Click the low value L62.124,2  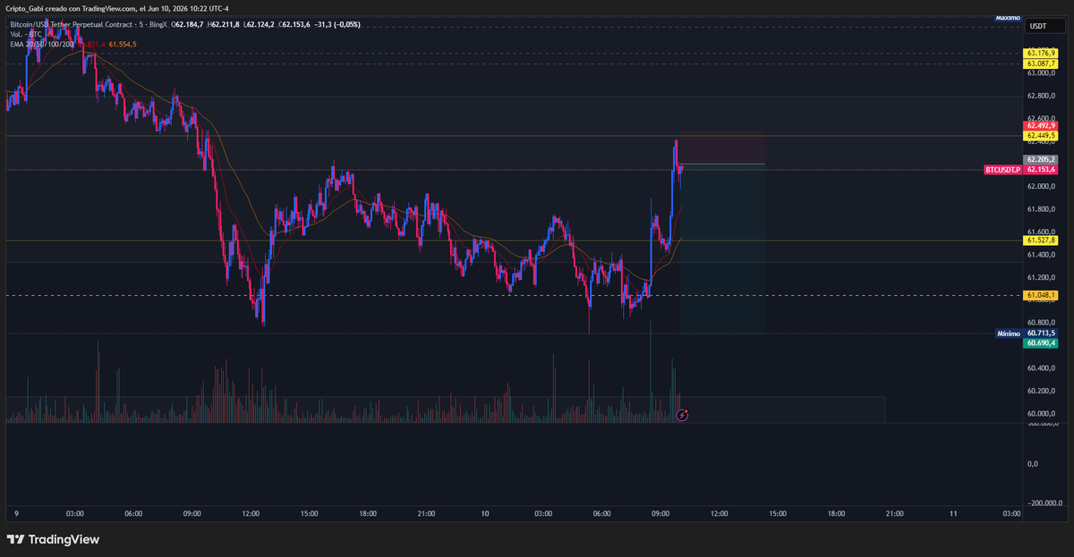(260, 24)
